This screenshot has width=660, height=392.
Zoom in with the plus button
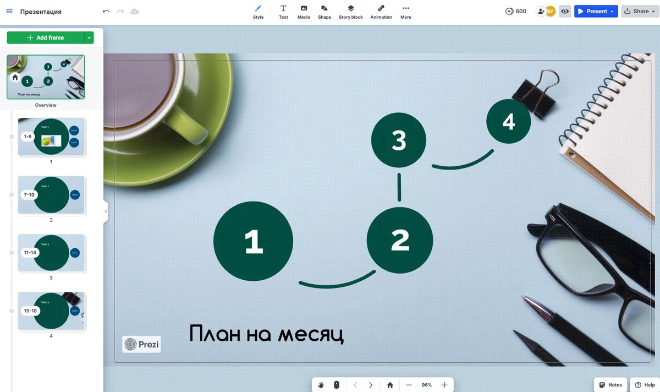444,385
